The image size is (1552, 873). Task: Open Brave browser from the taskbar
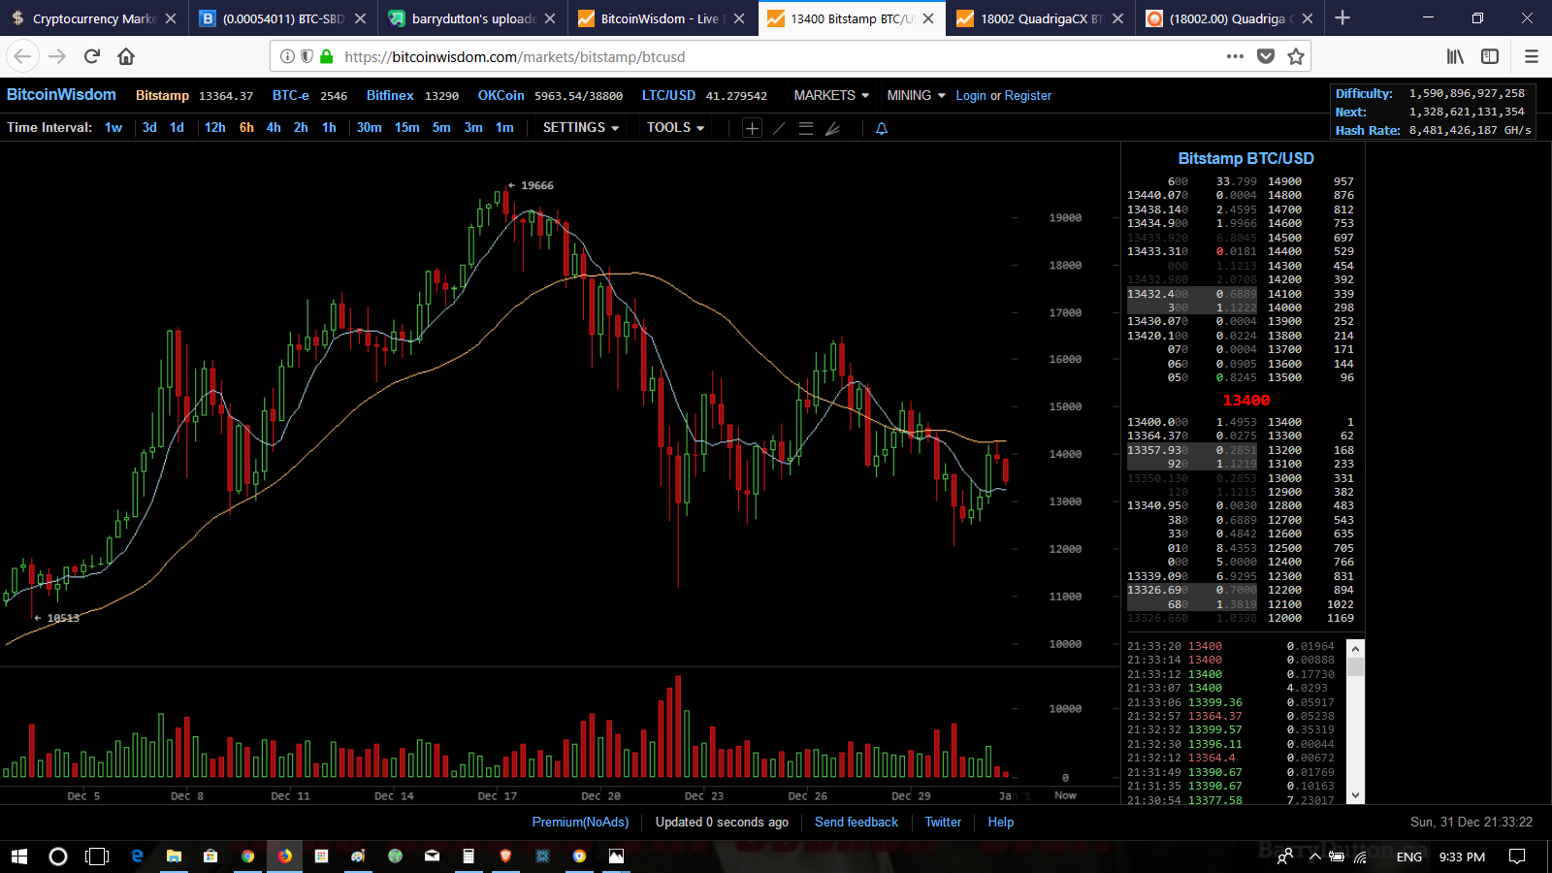(505, 857)
